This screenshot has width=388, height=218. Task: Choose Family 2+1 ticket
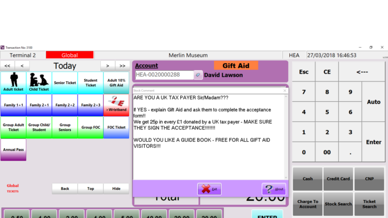tap(39, 105)
